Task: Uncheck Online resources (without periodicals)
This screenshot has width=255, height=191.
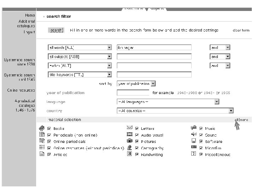Action: coord(49,148)
